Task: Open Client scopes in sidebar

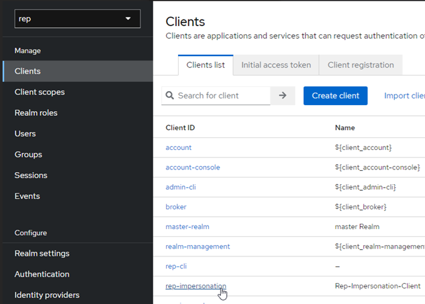Action: click(39, 92)
